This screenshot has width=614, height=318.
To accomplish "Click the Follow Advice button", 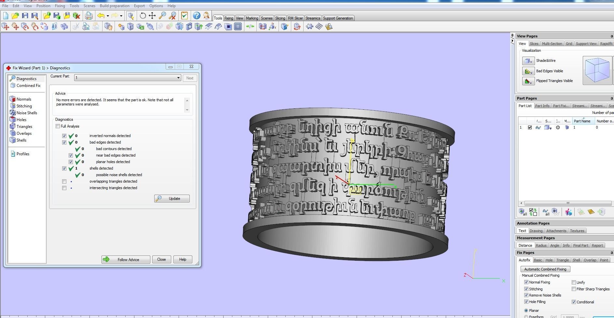I will tap(126, 260).
